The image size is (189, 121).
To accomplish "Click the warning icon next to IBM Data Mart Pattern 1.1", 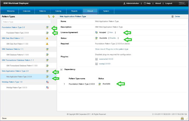I will pyautogui.click(x=47, y=38).
